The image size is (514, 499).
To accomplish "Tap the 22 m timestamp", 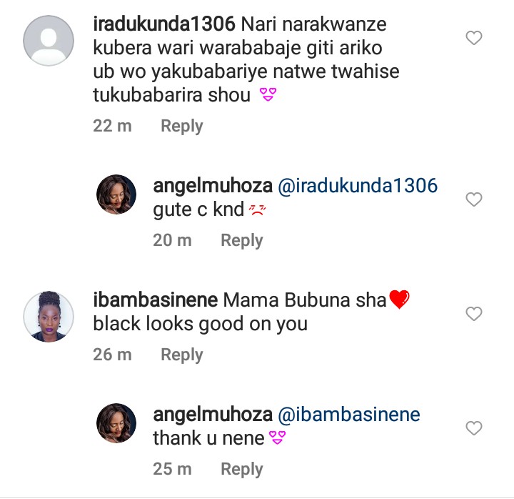I will (113, 126).
